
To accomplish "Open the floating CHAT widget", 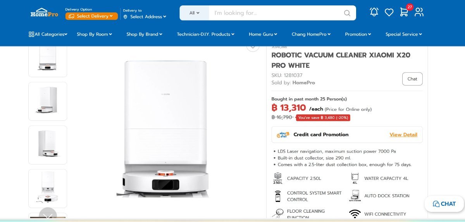I will click(x=444, y=204).
